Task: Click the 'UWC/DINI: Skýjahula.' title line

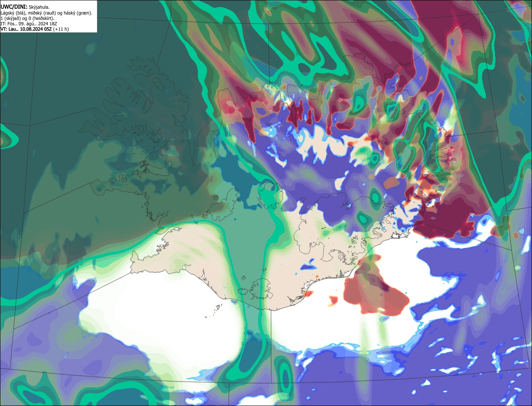Action: click(x=25, y=7)
